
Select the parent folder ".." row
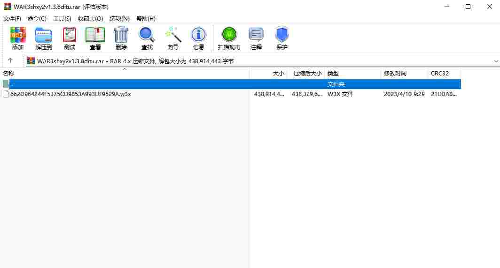230,84
